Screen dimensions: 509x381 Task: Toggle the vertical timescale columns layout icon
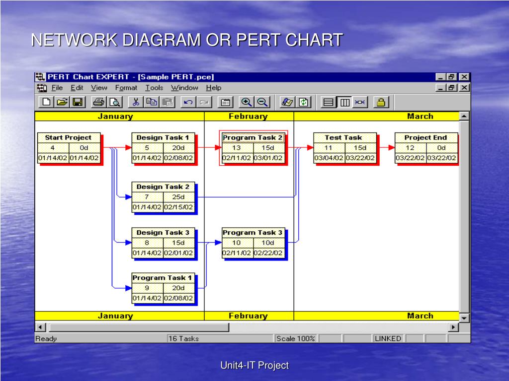click(344, 102)
